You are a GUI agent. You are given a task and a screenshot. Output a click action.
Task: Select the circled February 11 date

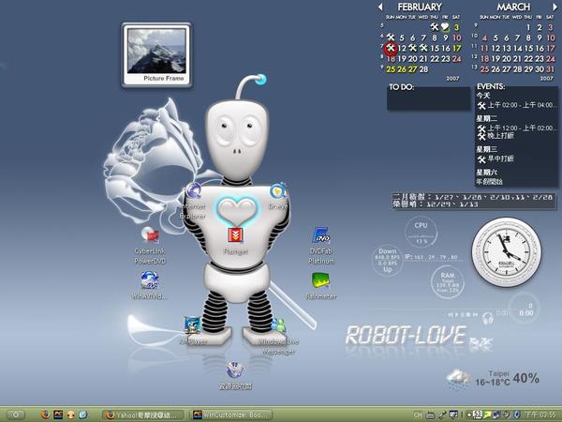(x=391, y=48)
